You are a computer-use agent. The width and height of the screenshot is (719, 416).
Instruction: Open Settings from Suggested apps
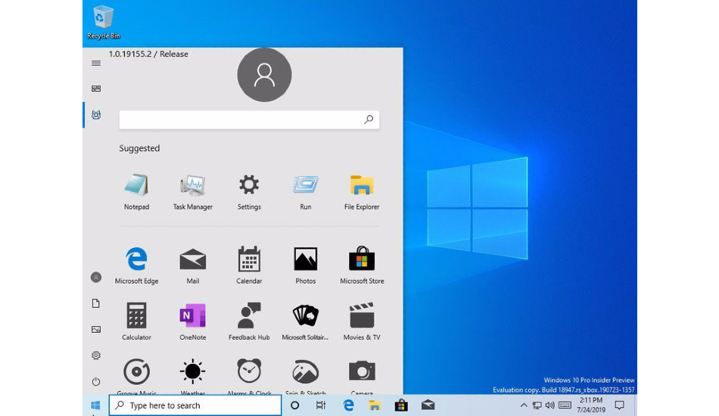pyautogui.click(x=249, y=191)
